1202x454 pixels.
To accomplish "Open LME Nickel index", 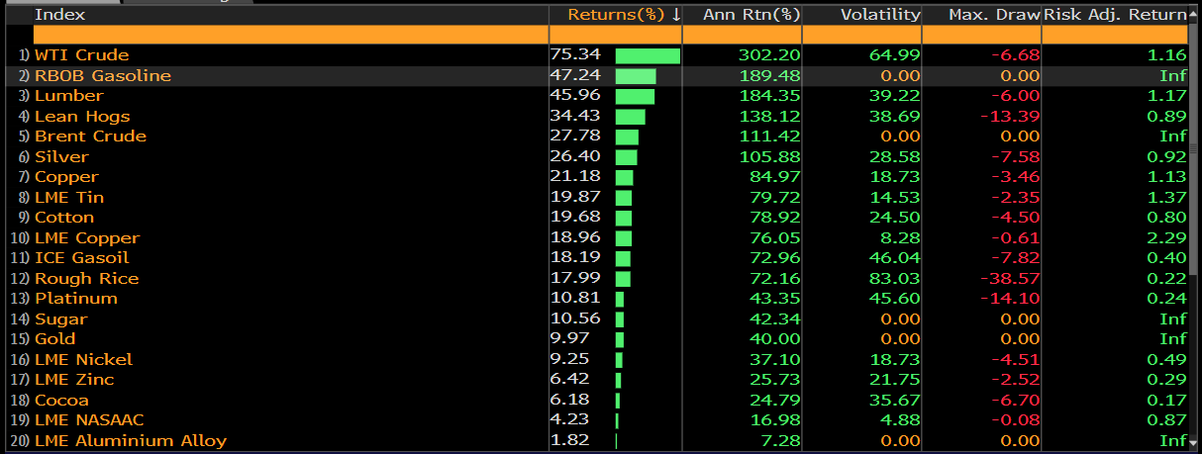I will point(83,360).
